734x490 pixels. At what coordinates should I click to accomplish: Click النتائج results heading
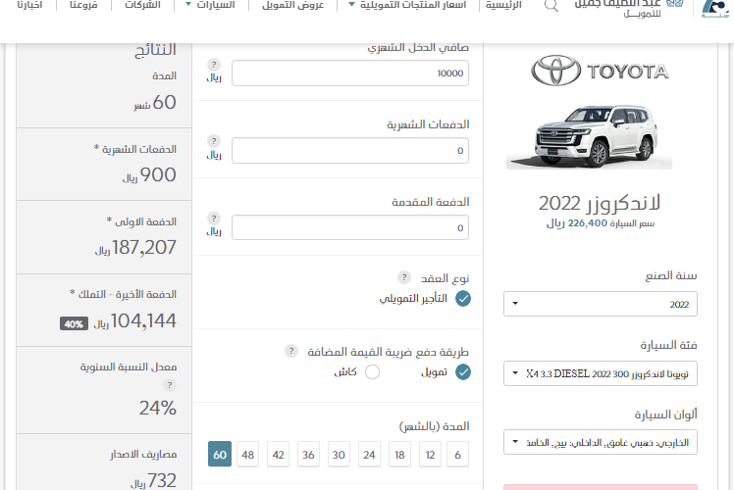click(x=155, y=50)
